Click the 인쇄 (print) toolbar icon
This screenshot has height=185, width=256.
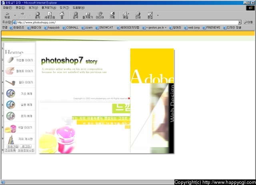point(138,15)
